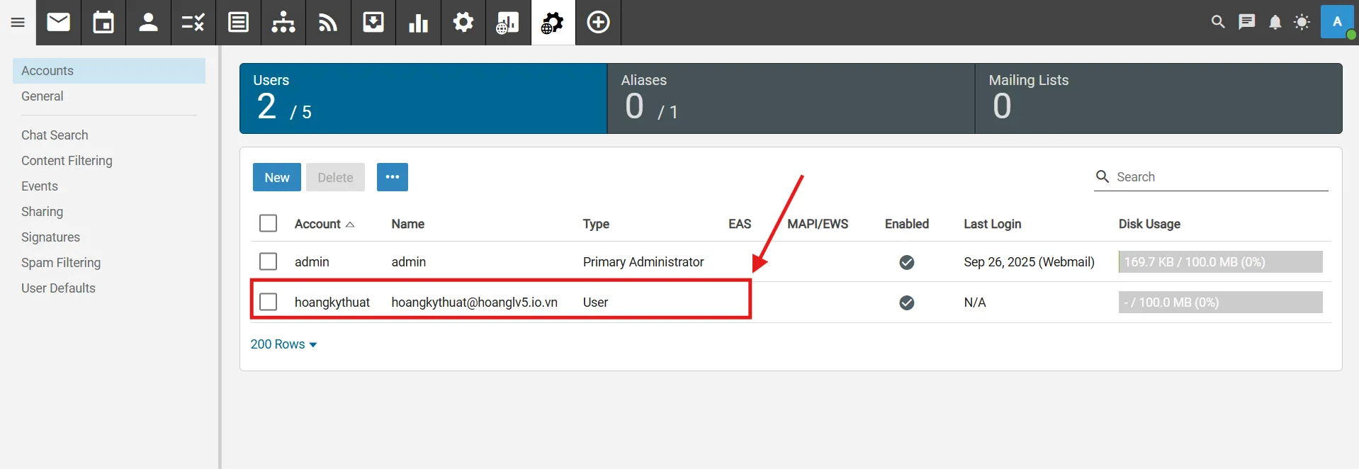1359x469 pixels.
Task: Click the admin disk usage bar
Action: [1219, 261]
